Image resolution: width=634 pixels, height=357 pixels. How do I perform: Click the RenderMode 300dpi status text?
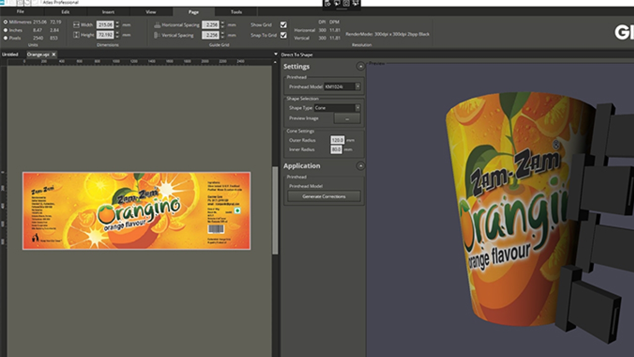point(387,34)
